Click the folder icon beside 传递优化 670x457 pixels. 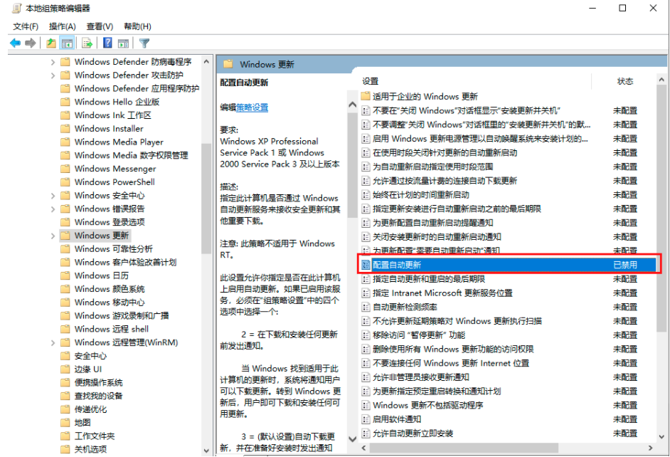pos(65,409)
